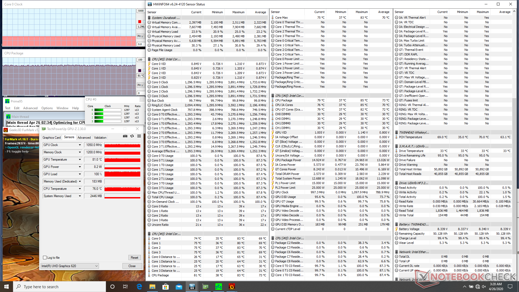Open the Action Center notification icon

tap(510, 287)
